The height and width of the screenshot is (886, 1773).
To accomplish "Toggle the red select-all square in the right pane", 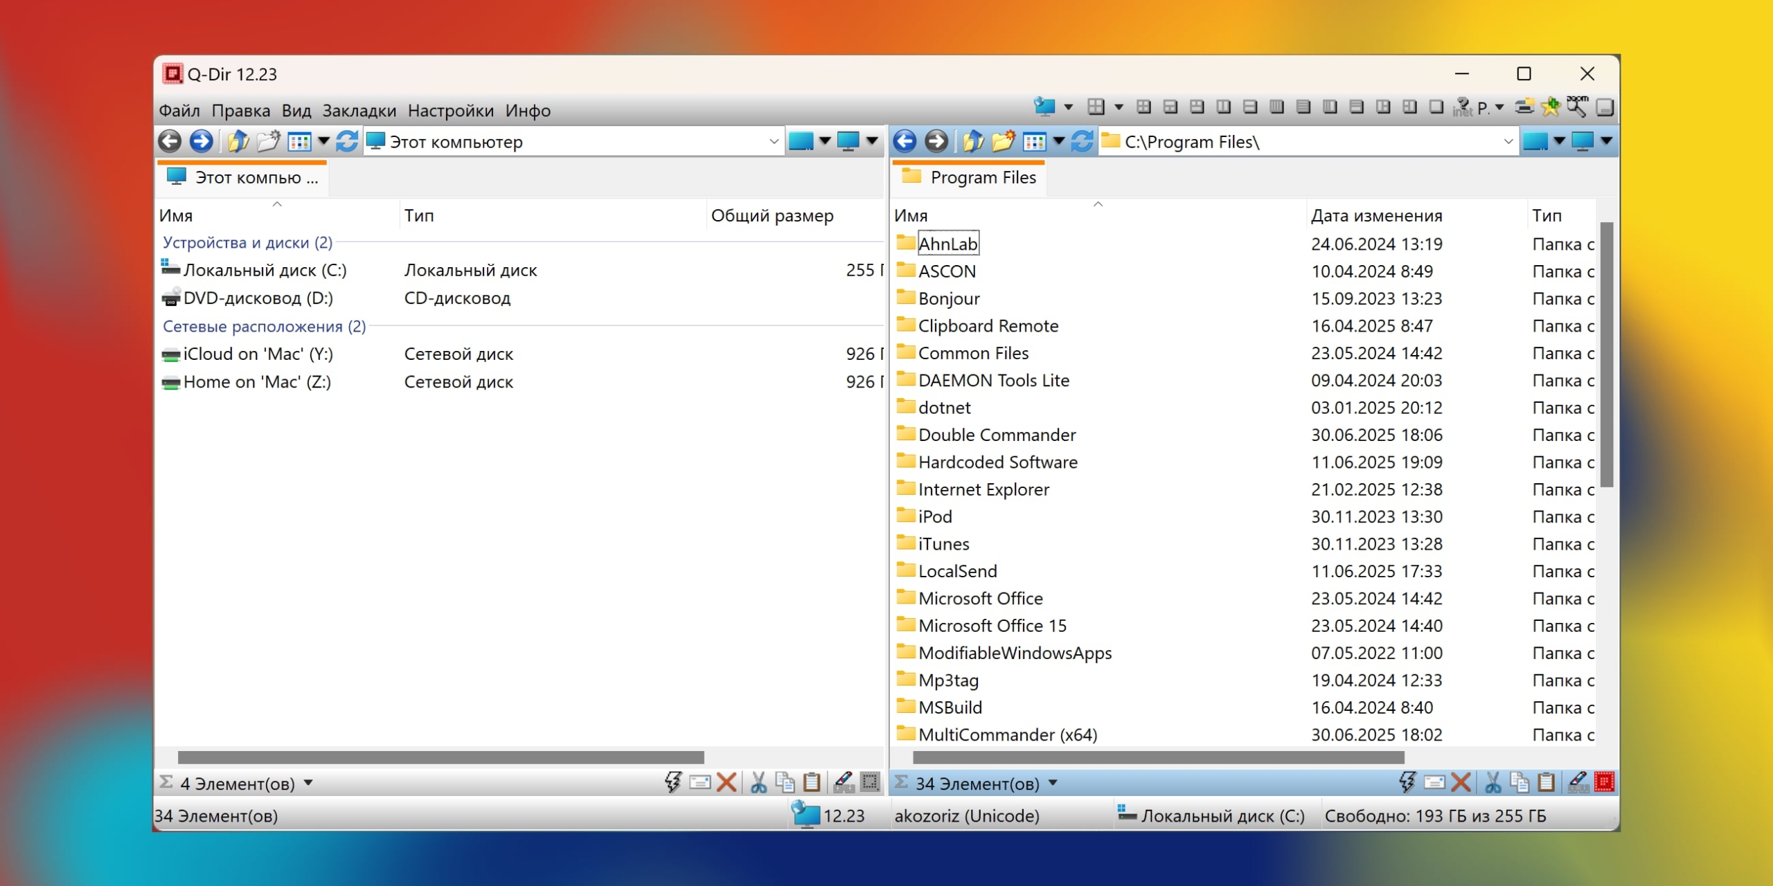I will (1604, 783).
